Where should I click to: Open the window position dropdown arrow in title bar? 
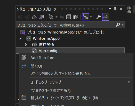tap(110, 9)
